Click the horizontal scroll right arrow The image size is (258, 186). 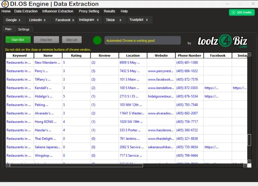click(x=245, y=165)
